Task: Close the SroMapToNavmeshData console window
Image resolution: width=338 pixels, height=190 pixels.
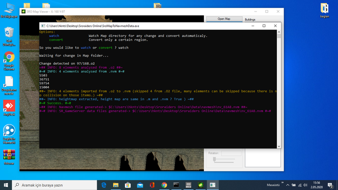Action: 275,26
